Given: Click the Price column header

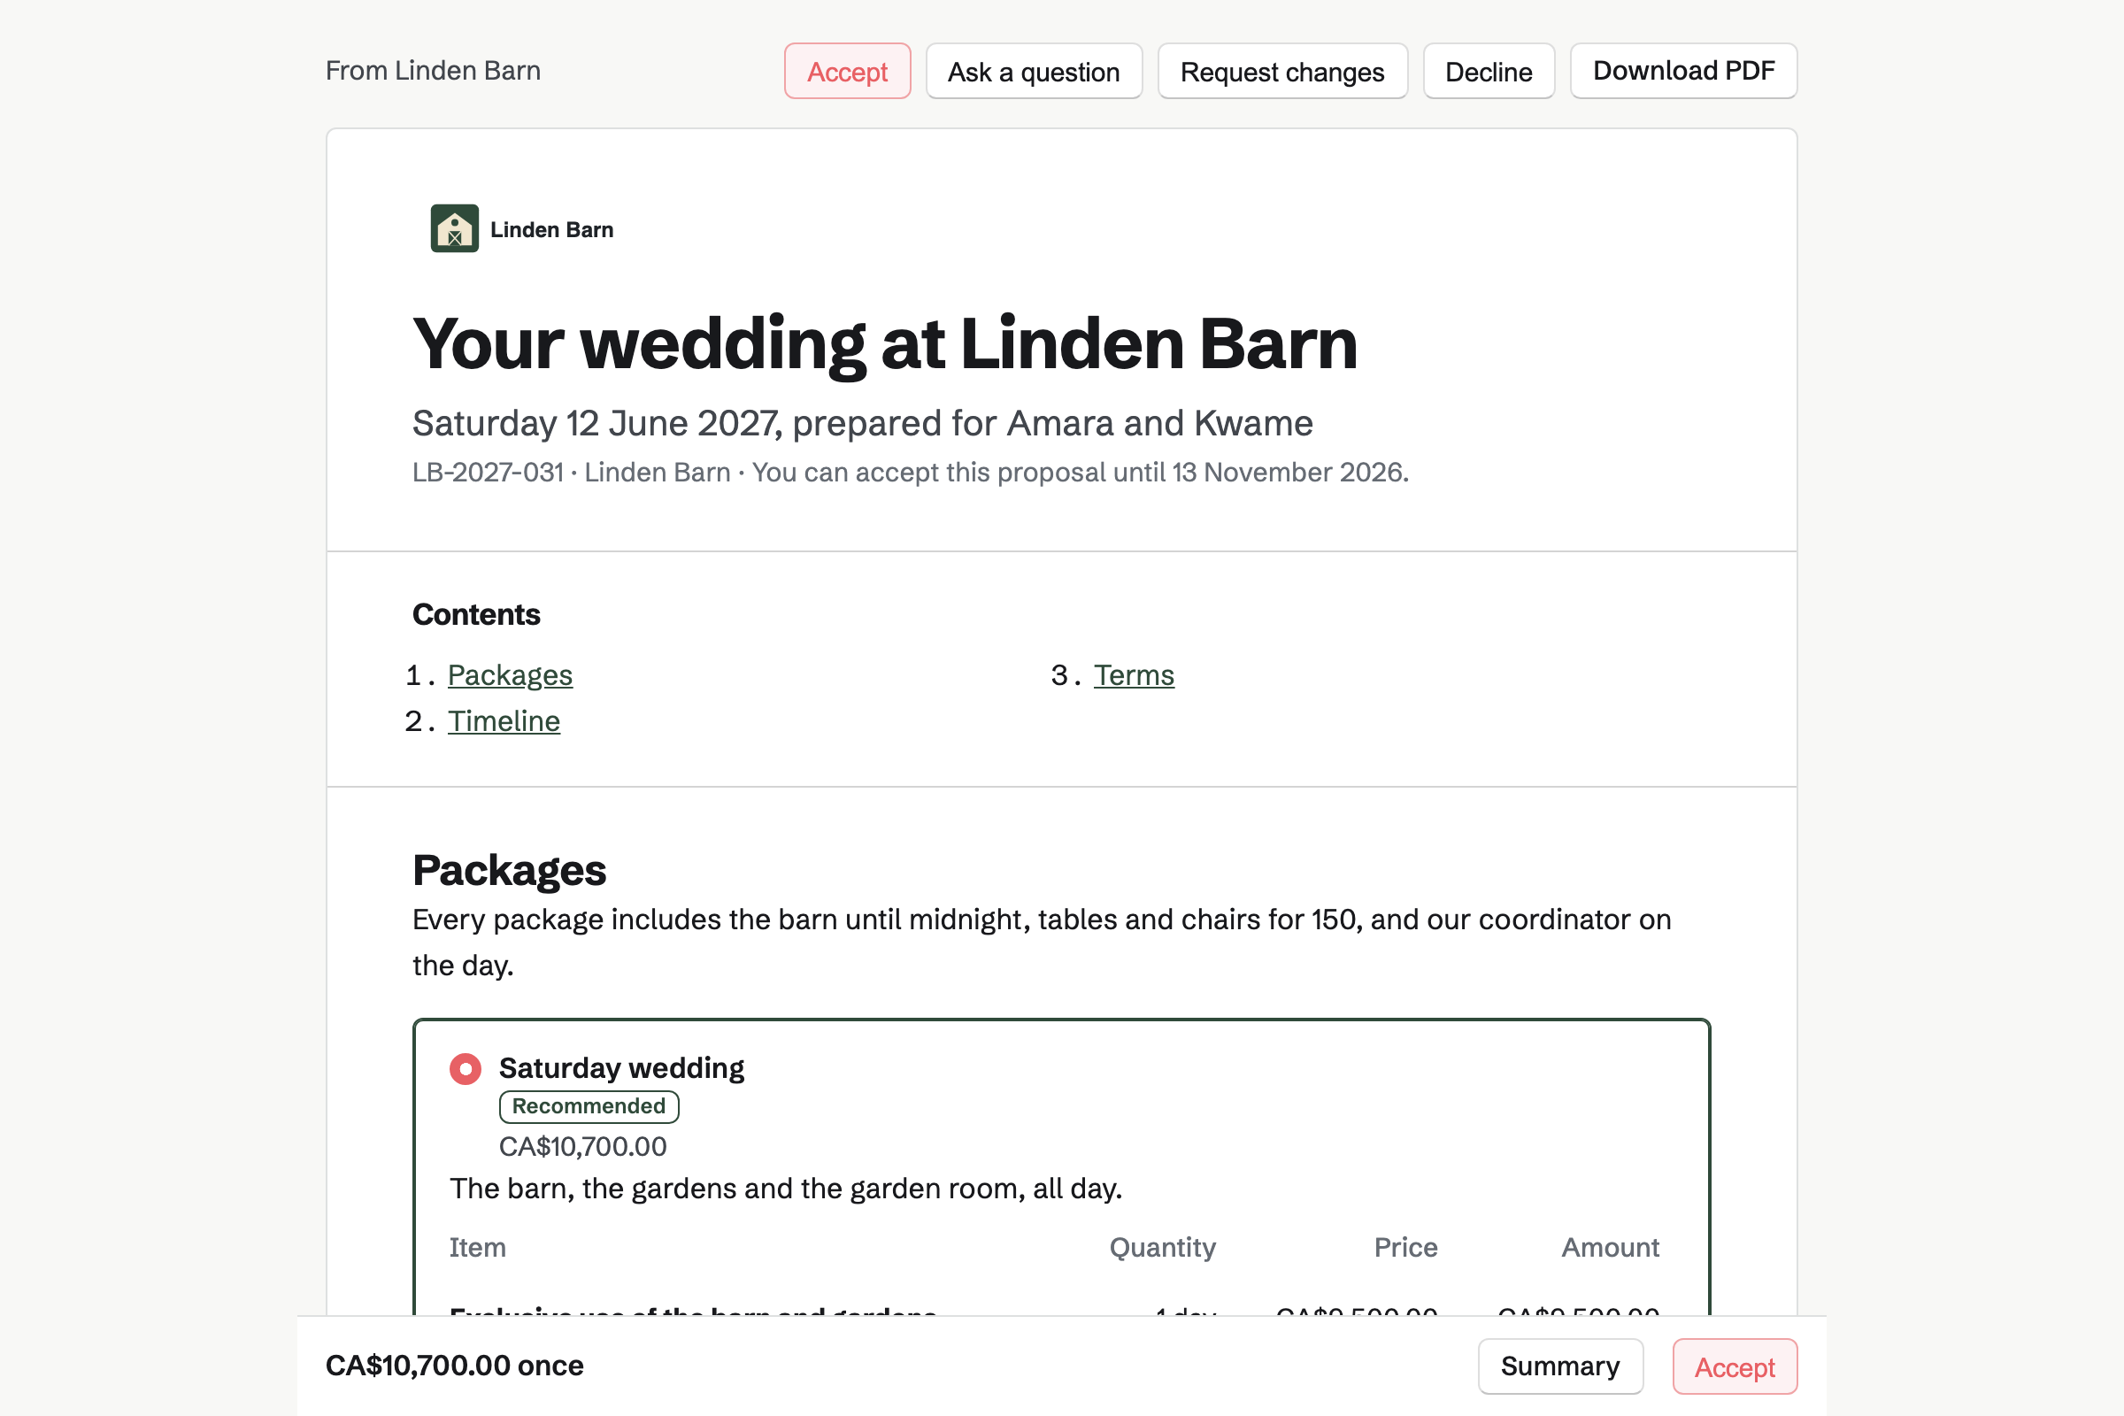Looking at the screenshot, I should [x=1405, y=1247].
